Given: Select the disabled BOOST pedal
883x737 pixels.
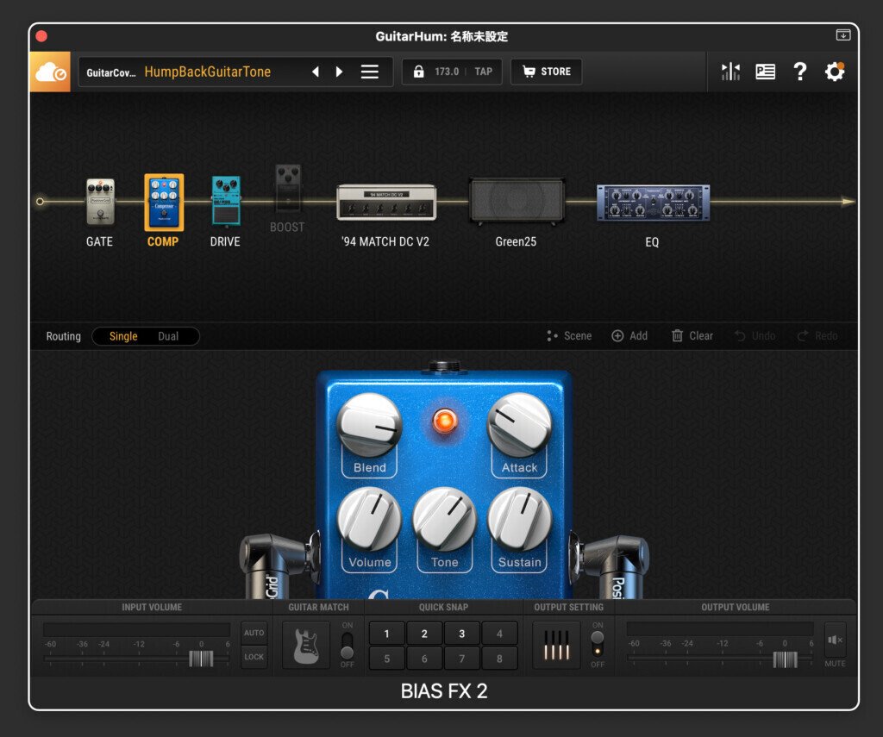Looking at the screenshot, I should pyautogui.click(x=288, y=188).
